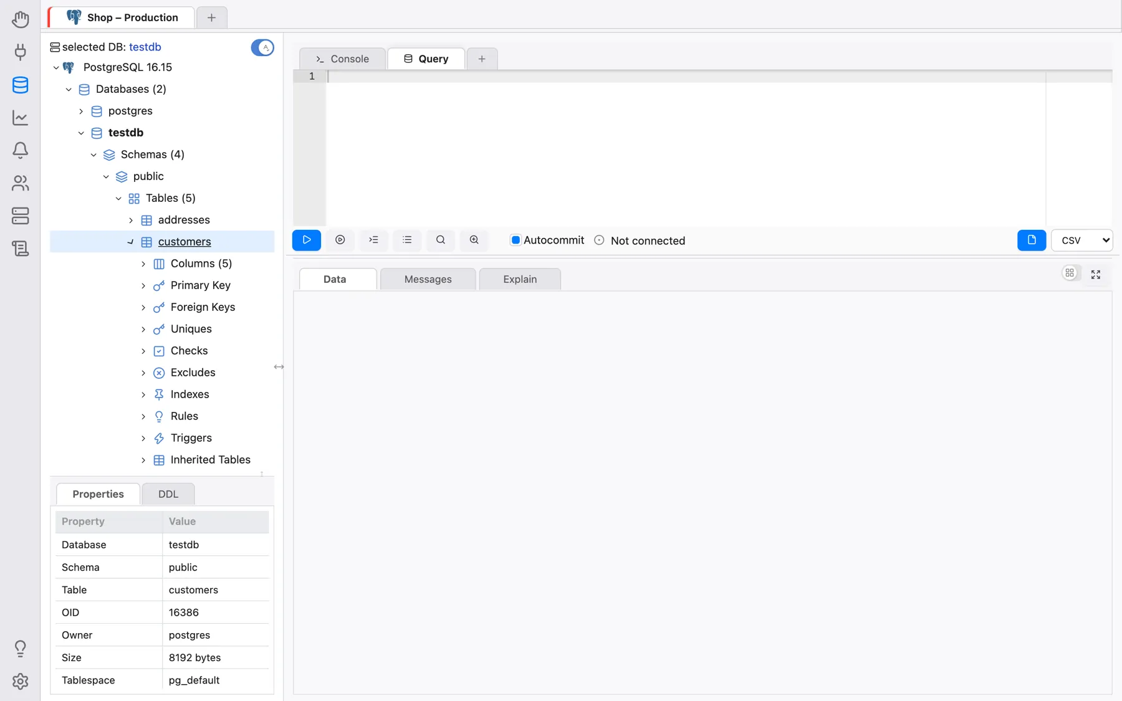Open the connections plug icon
Viewport: 1122px width, 701px height.
tap(20, 52)
